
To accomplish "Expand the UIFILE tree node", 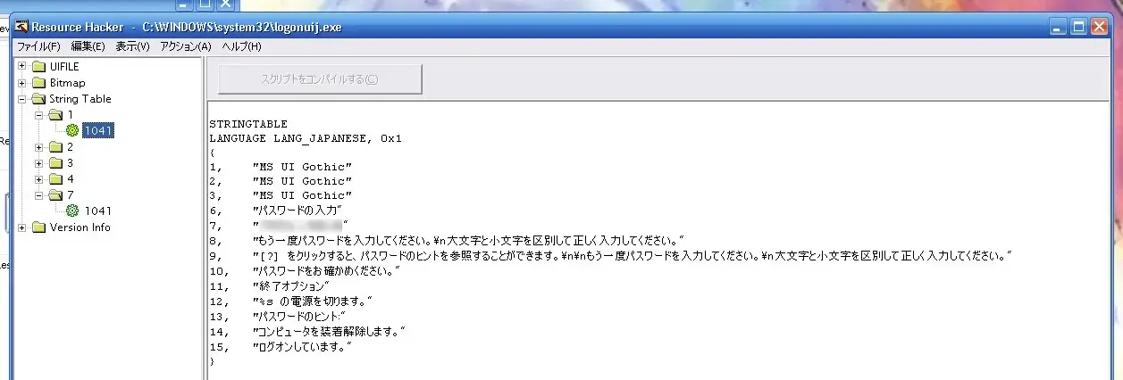I will [22, 67].
